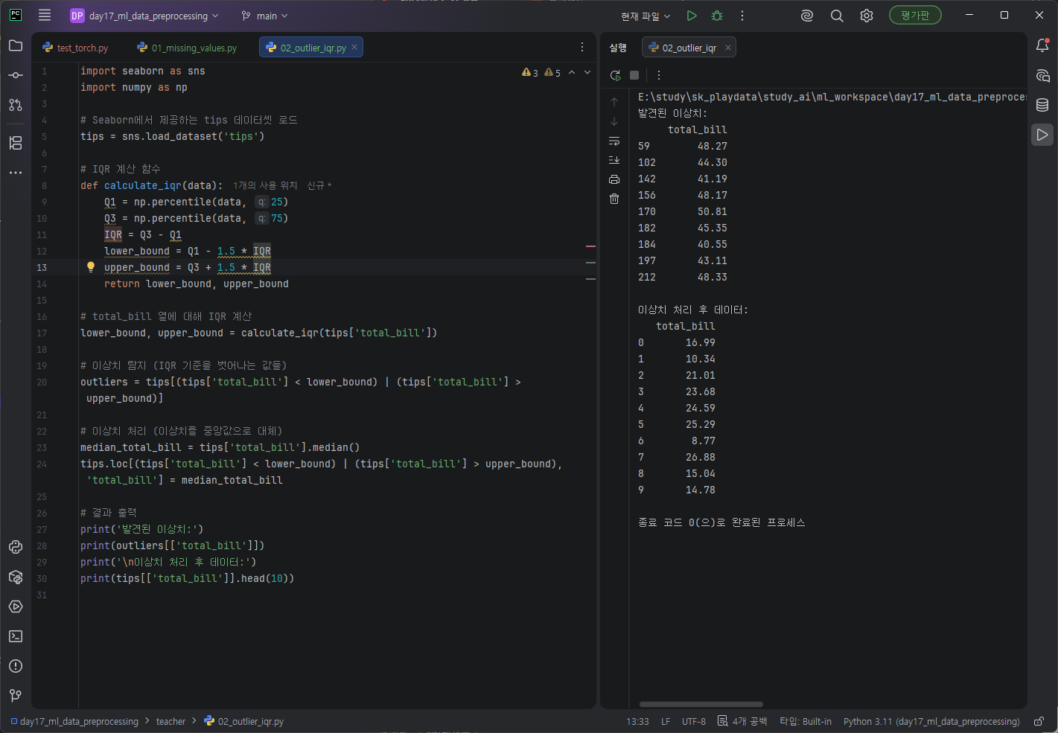The height and width of the screenshot is (733, 1058).
Task: Clear all Run output with trash icon
Action: (614, 199)
